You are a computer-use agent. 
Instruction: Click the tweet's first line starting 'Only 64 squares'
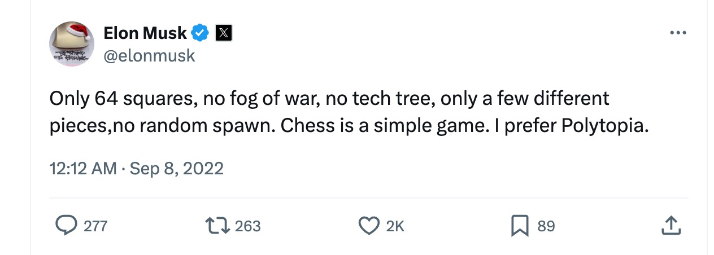coord(329,99)
